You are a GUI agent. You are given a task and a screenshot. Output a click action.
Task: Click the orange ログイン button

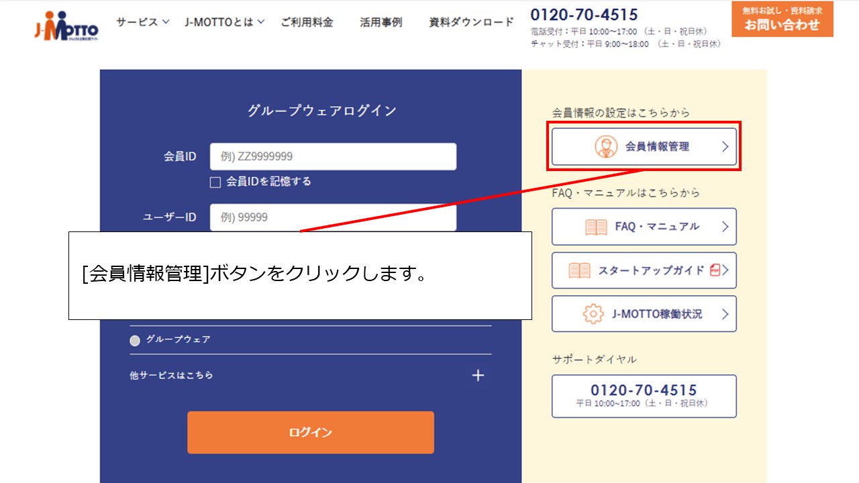310,432
